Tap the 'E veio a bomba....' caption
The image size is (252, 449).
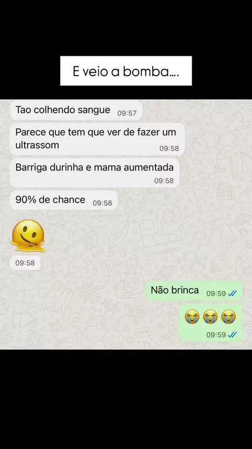pyautogui.click(x=126, y=71)
